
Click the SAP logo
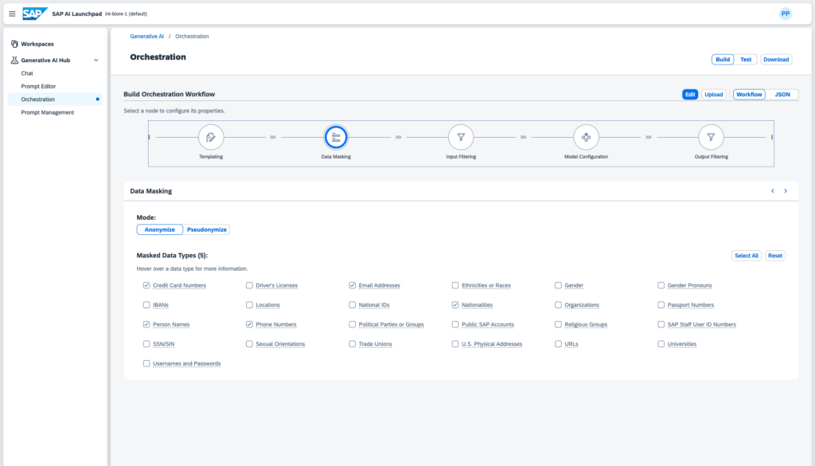tap(35, 14)
